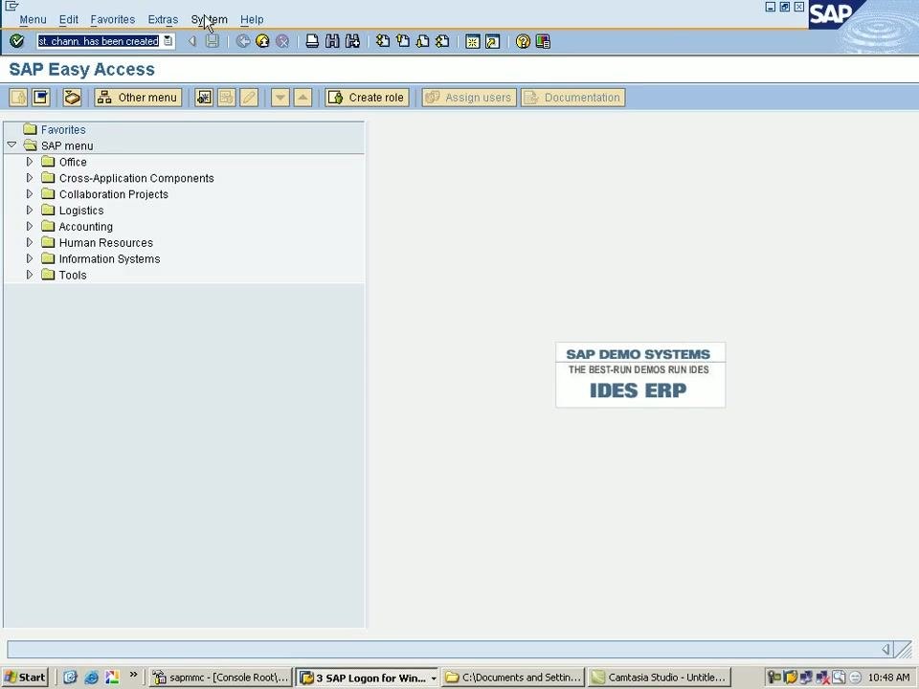Click the Find Next binoculars icon
919x689 pixels.
click(352, 41)
